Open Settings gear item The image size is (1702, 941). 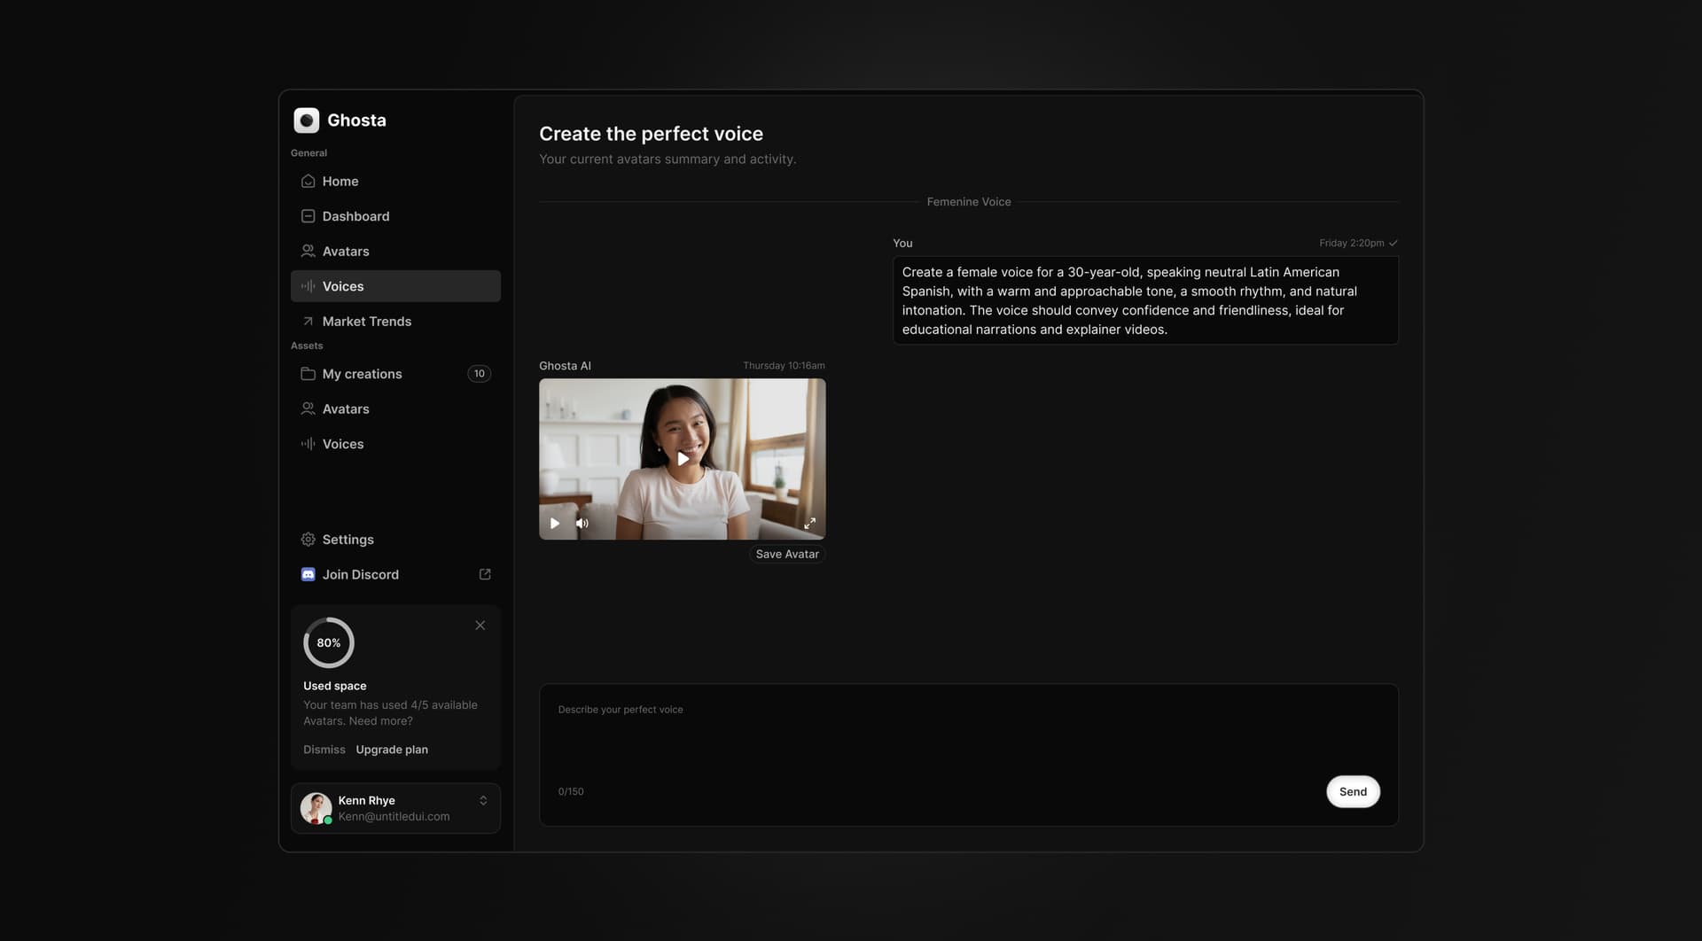(x=347, y=540)
